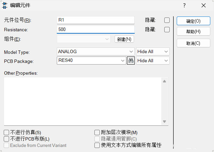Open the Model Type ANALOG dropdown

click(x=131, y=51)
